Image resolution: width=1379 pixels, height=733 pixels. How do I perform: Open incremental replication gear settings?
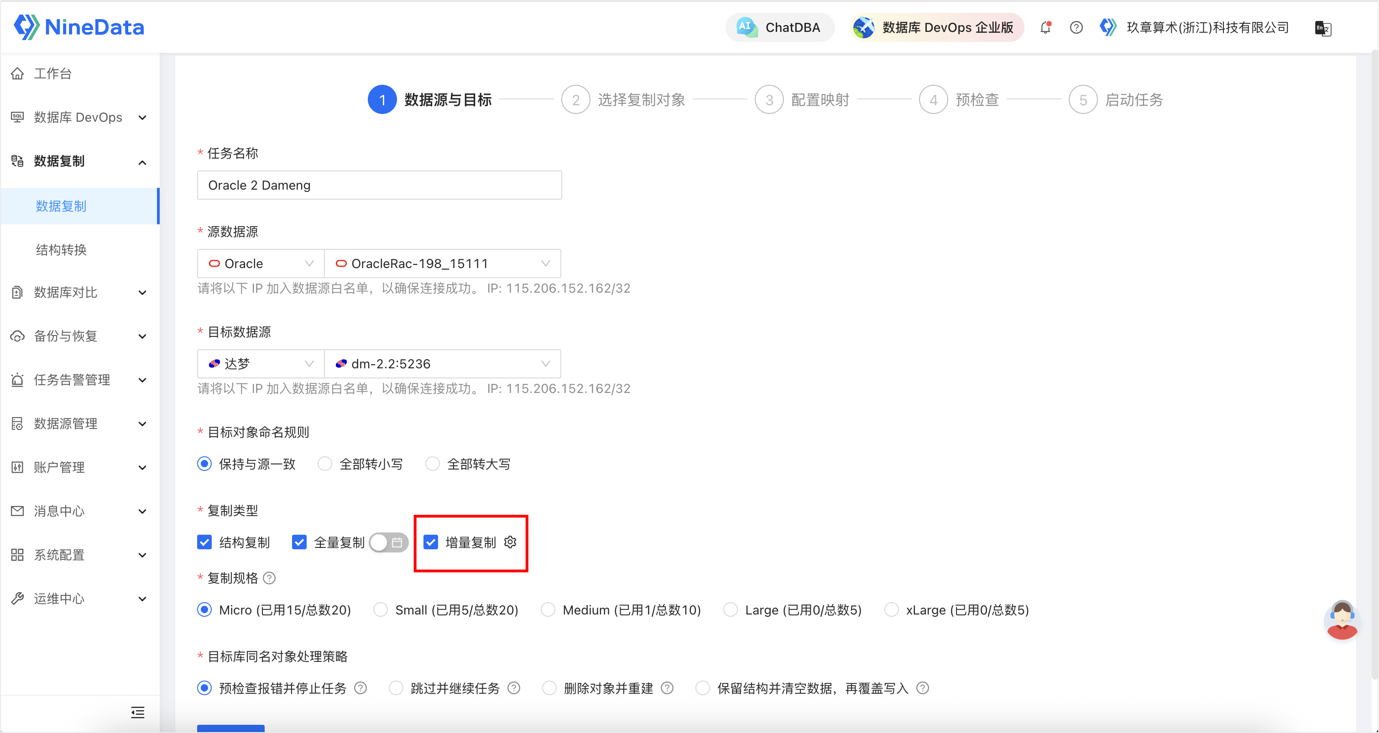[x=510, y=542]
